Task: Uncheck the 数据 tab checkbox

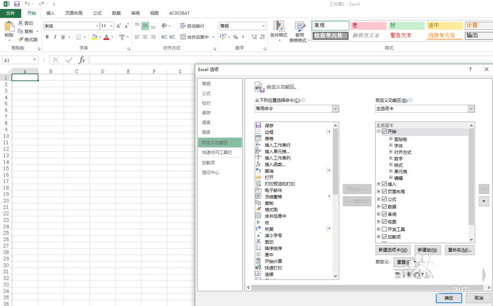Action: click(x=384, y=207)
